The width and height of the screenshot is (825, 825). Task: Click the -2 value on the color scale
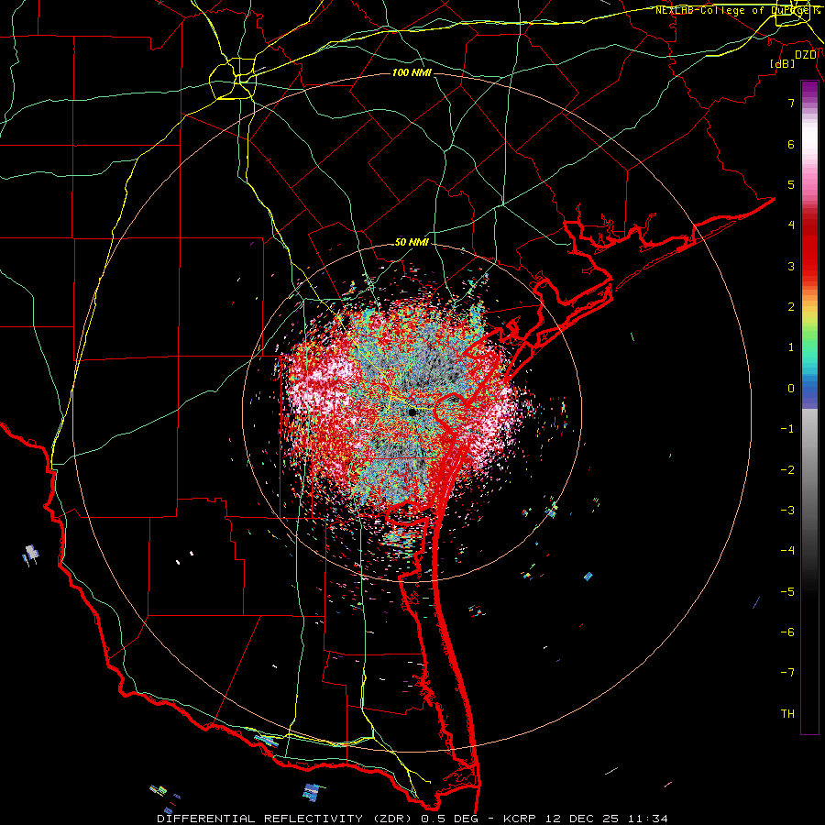tap(787, 470)
